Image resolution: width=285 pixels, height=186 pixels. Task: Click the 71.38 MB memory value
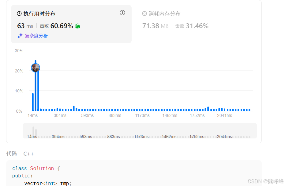coord(156,26)
